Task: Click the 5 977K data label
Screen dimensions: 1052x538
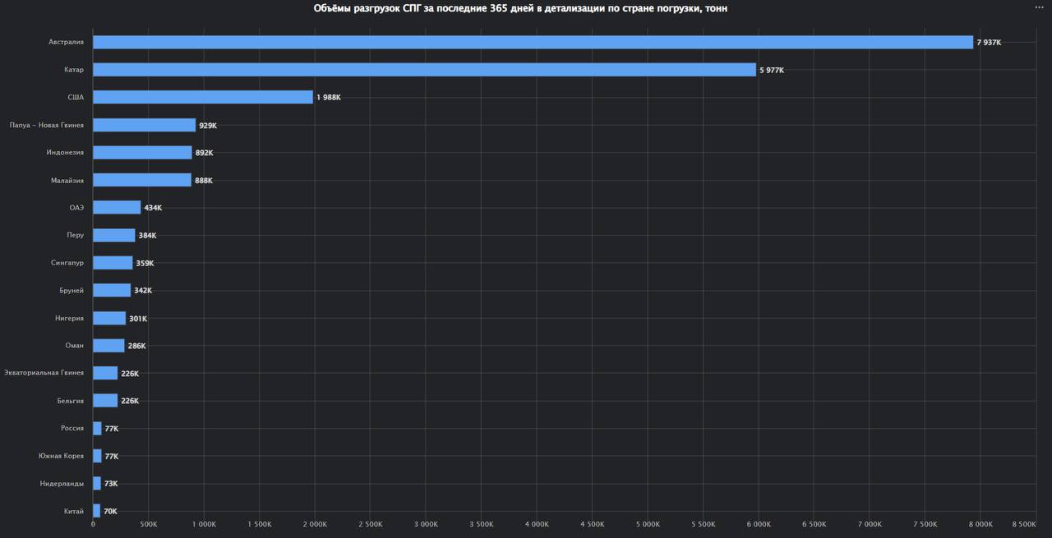Action: 772,71
